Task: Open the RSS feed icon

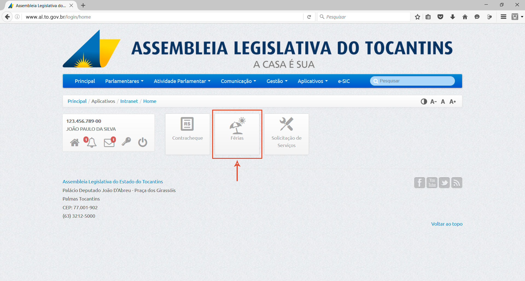Action: [x=457, y=183]
